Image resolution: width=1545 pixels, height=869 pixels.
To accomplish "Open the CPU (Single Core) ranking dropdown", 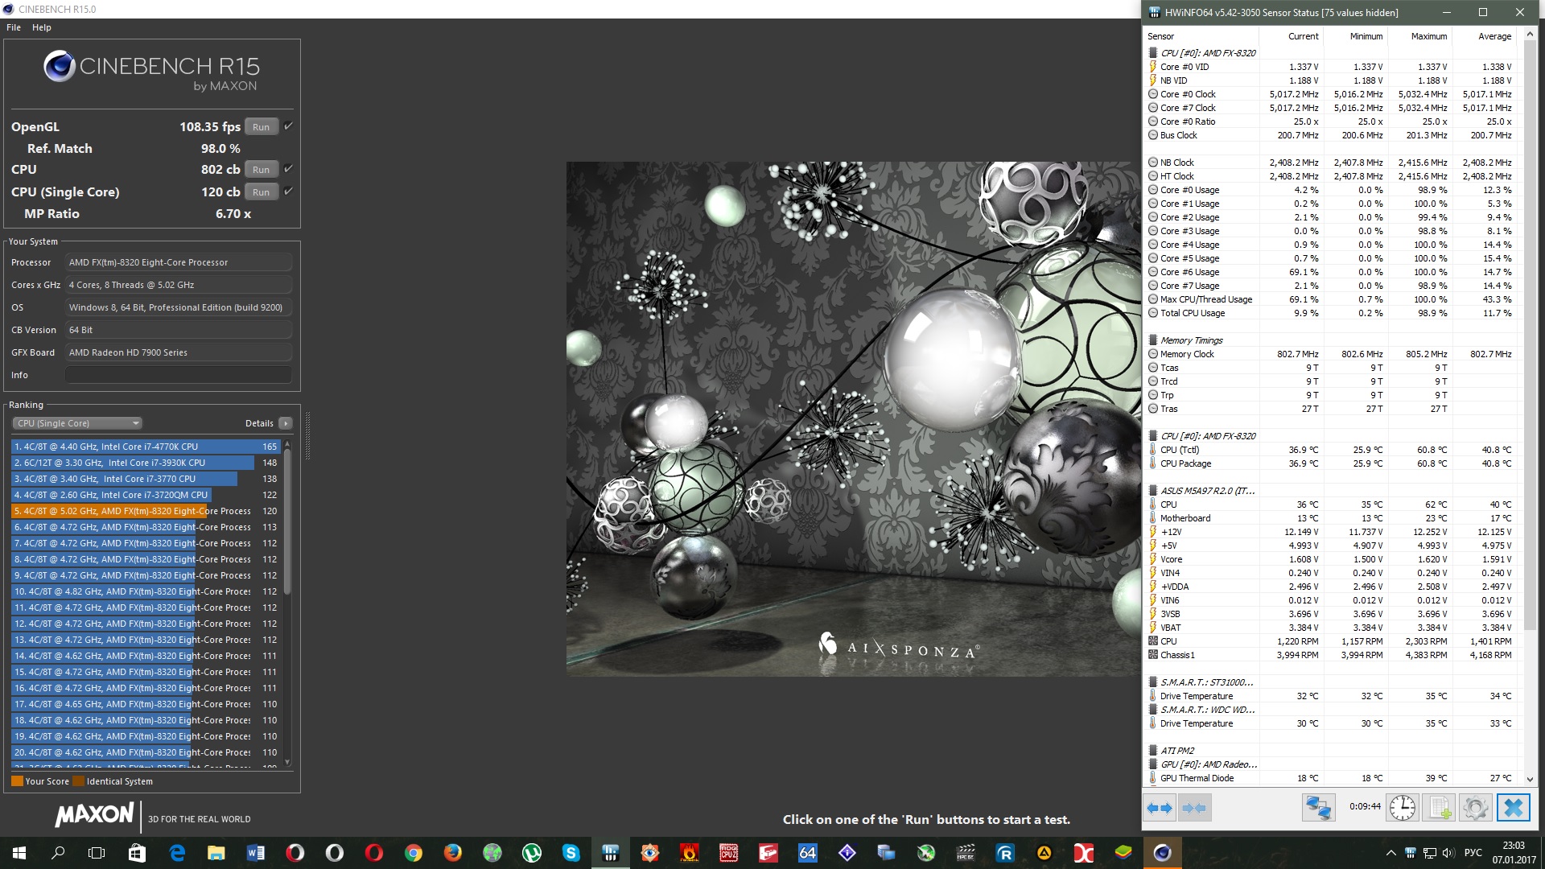I will click(77, 423).
